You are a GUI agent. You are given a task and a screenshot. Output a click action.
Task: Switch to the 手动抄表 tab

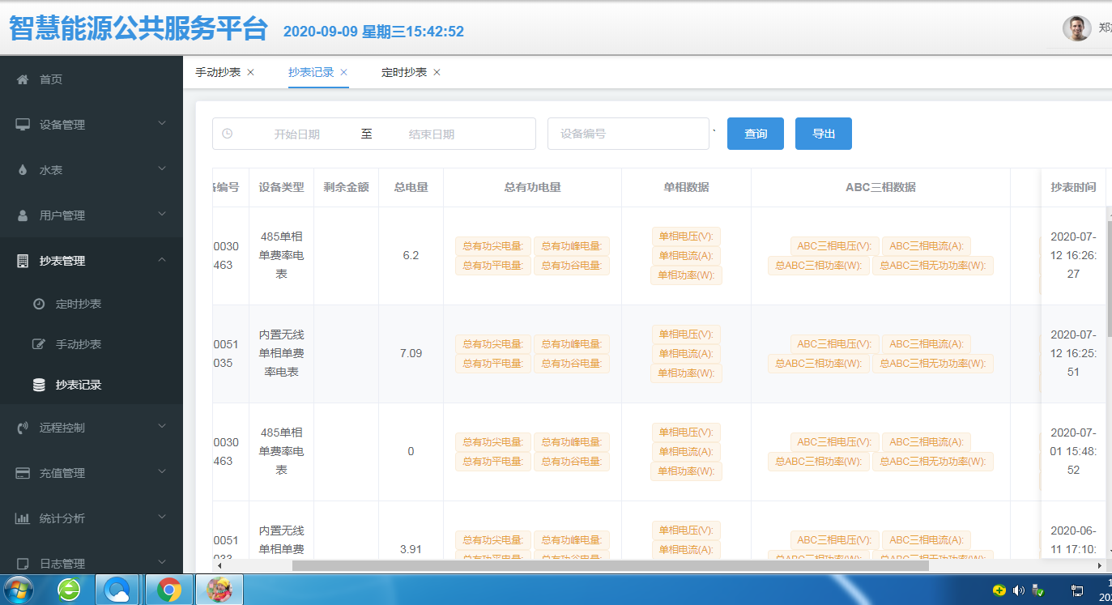[218, 72]
